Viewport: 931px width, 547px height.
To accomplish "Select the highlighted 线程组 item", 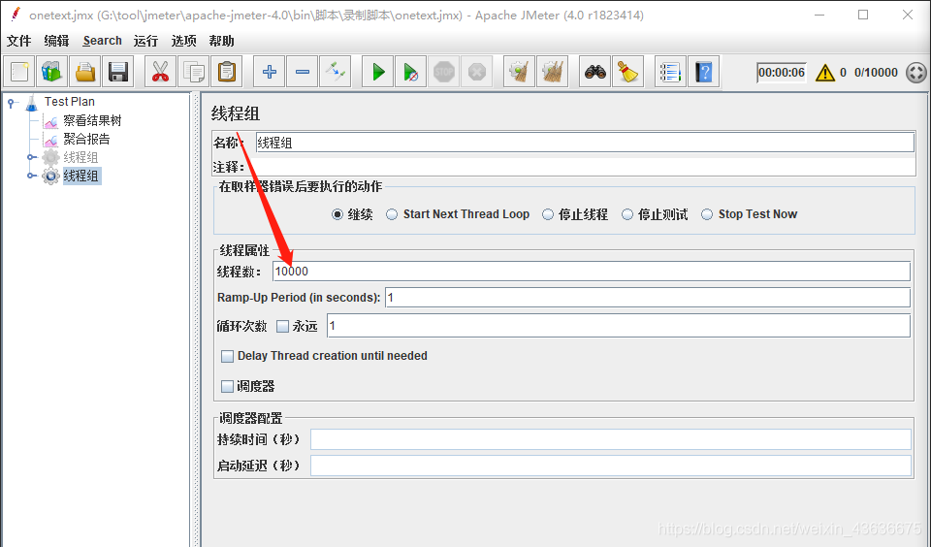I will pyautogui.click(x=81, y=176).
